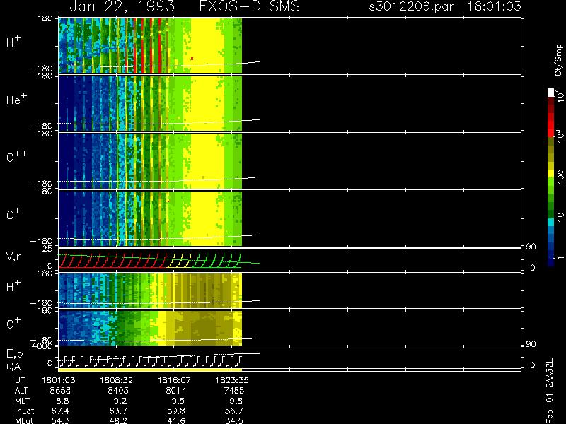Click the "O++" panel label
The image size is (566, 424).
pos(17,156)
